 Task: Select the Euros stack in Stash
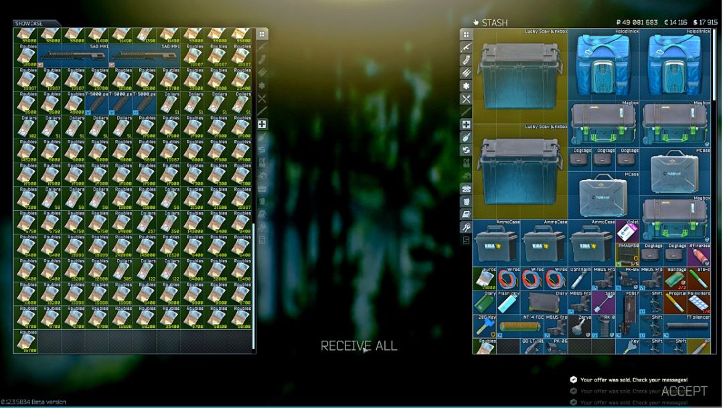[485, 279]
